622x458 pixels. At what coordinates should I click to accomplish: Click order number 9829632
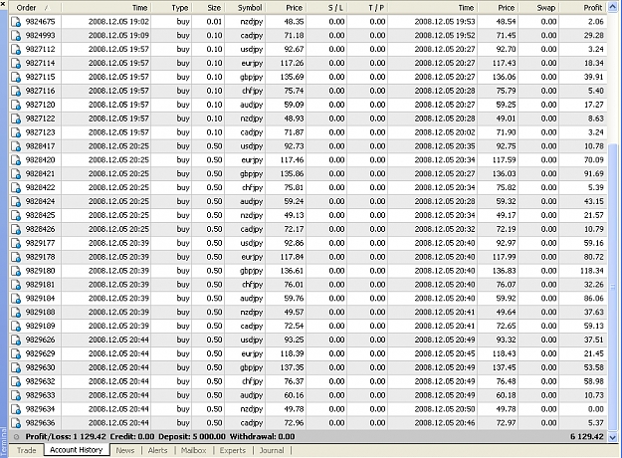(40, 381)
